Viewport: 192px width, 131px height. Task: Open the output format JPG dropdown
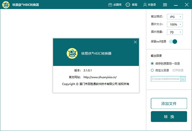click(175, 17)
